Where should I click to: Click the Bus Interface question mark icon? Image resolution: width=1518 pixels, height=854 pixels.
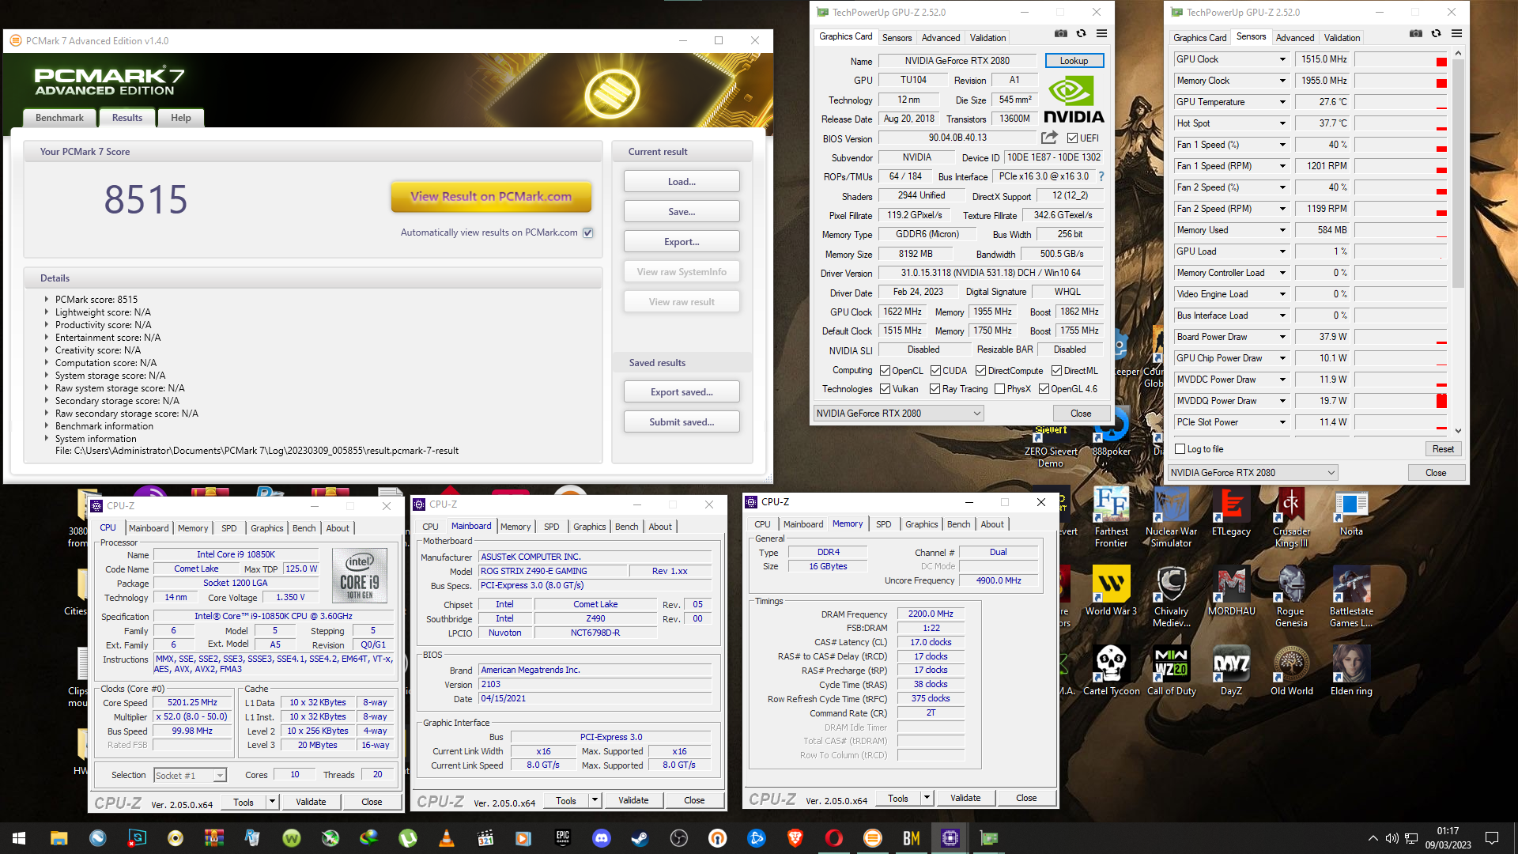tap(1101, 176)
